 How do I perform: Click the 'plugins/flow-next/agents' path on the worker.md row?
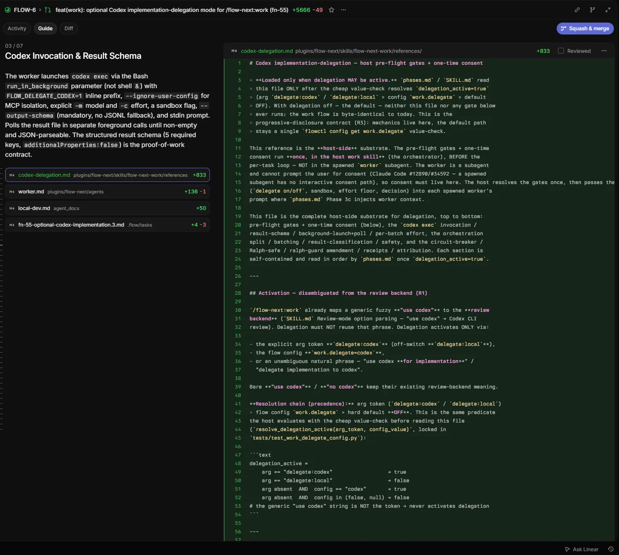(76, 192)
